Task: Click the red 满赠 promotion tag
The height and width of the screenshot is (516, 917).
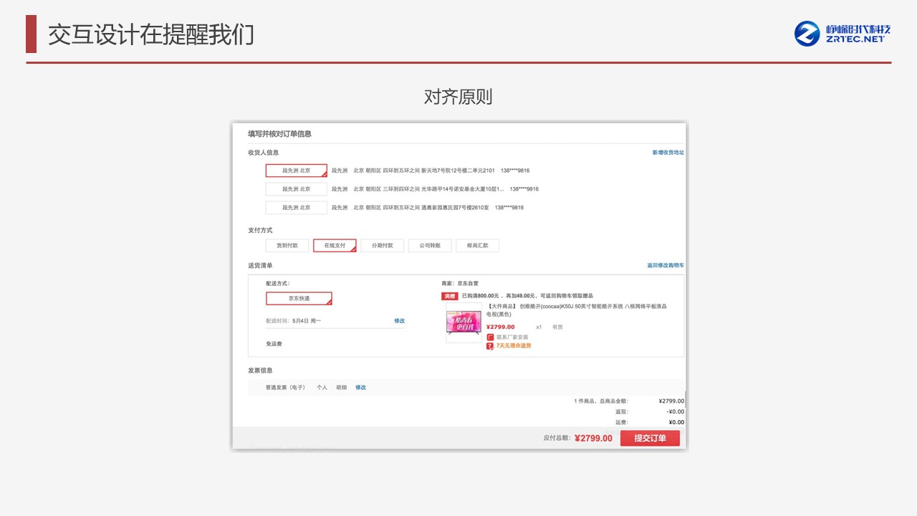Action: point(449,295)
